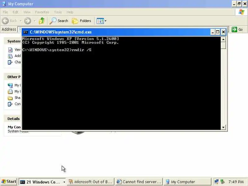248x186 pixels.
Task: Open the Start menu
Action: coord(9,182)
